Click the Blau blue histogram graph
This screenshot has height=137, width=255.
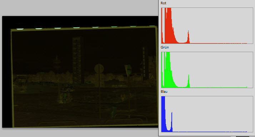(x=207, y=114)
